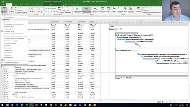This screenshot has height=107, width=190.
Task: Open the Файл tab
Action: click(3, 5)
